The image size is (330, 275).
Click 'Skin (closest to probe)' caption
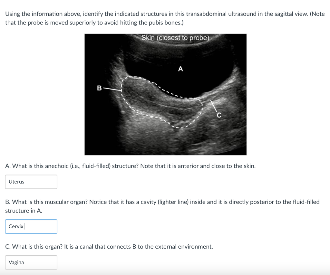click(x=175, y=38)
